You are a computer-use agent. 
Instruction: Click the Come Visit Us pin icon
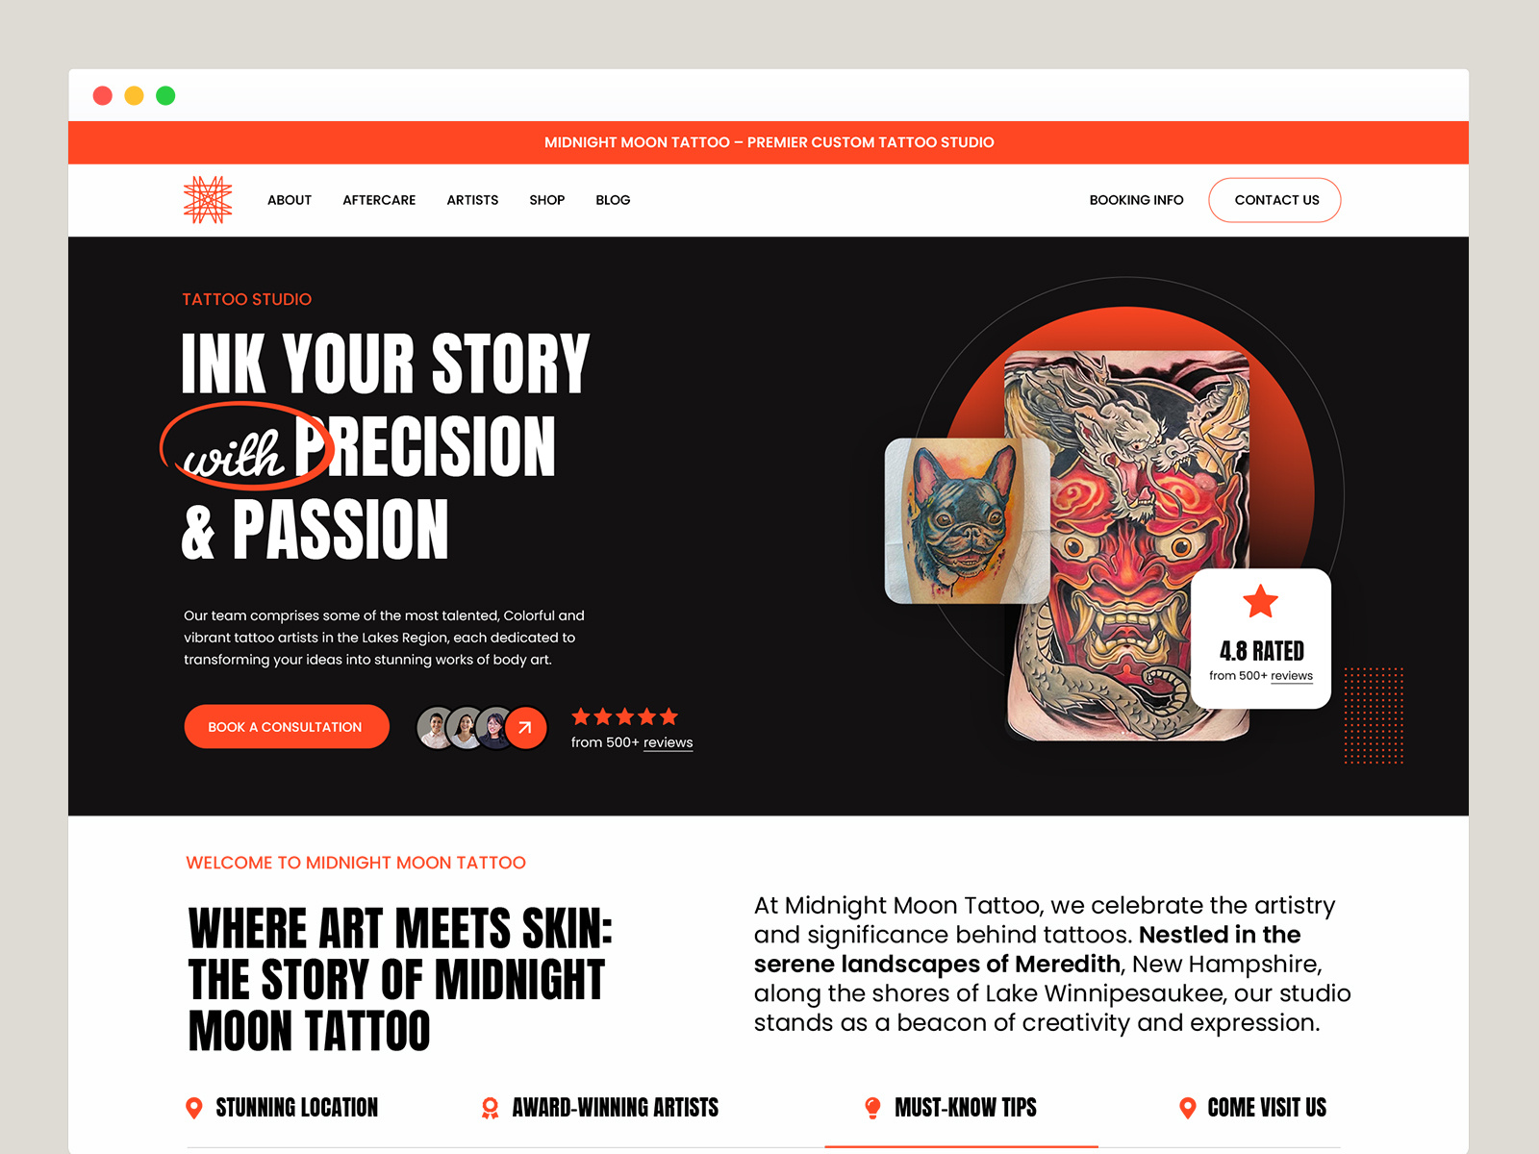tap(1187, 1108)
